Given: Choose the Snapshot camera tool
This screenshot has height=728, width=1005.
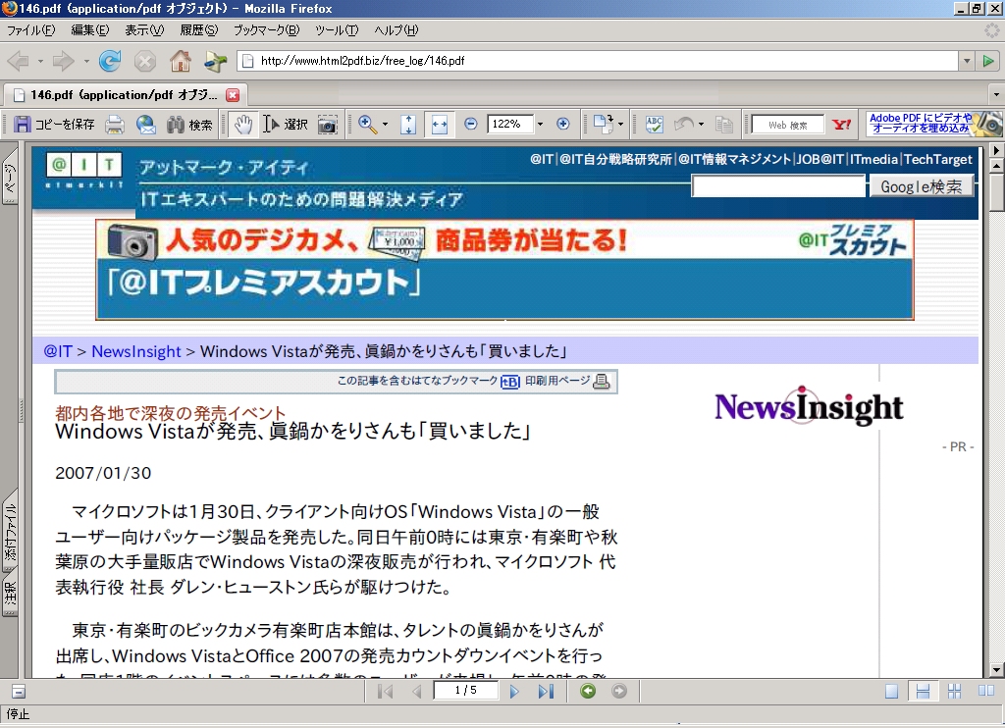Looking at the screenshot, I should click(x=328, y=125).
